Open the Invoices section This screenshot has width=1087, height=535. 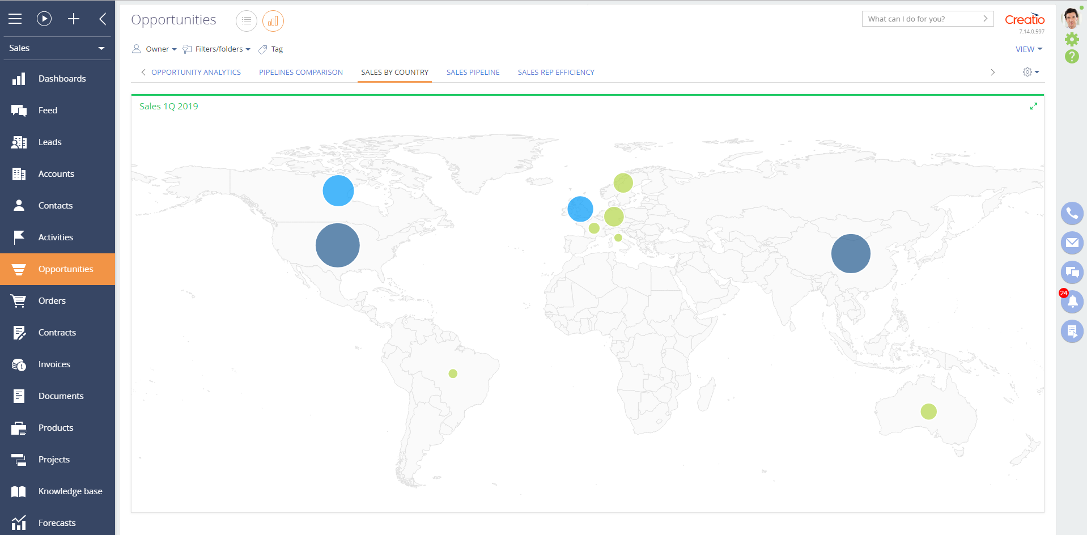point(54,364)
